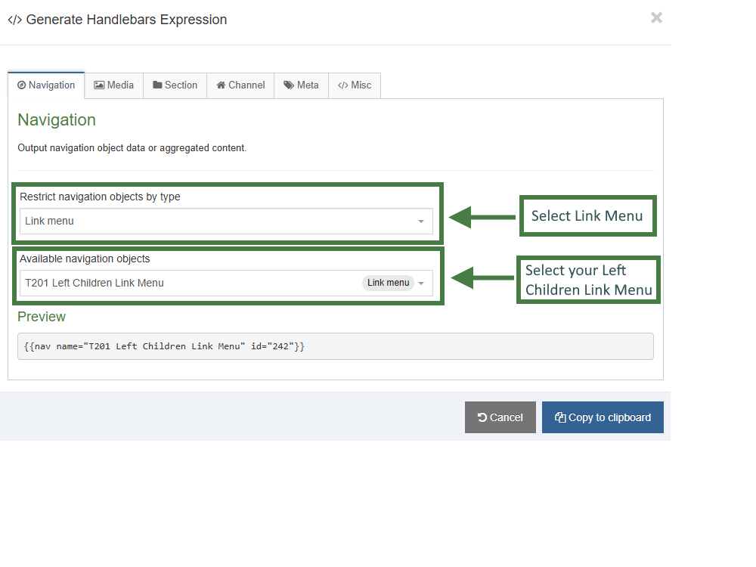756x567 pixels.
Task: Click the code icon on the Misc tab
Action: (345, 85)
